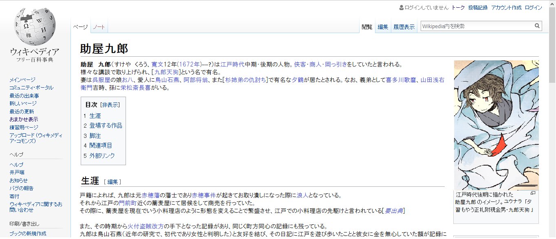Edit the 生涯 section via 編集 link

(113, 181)
